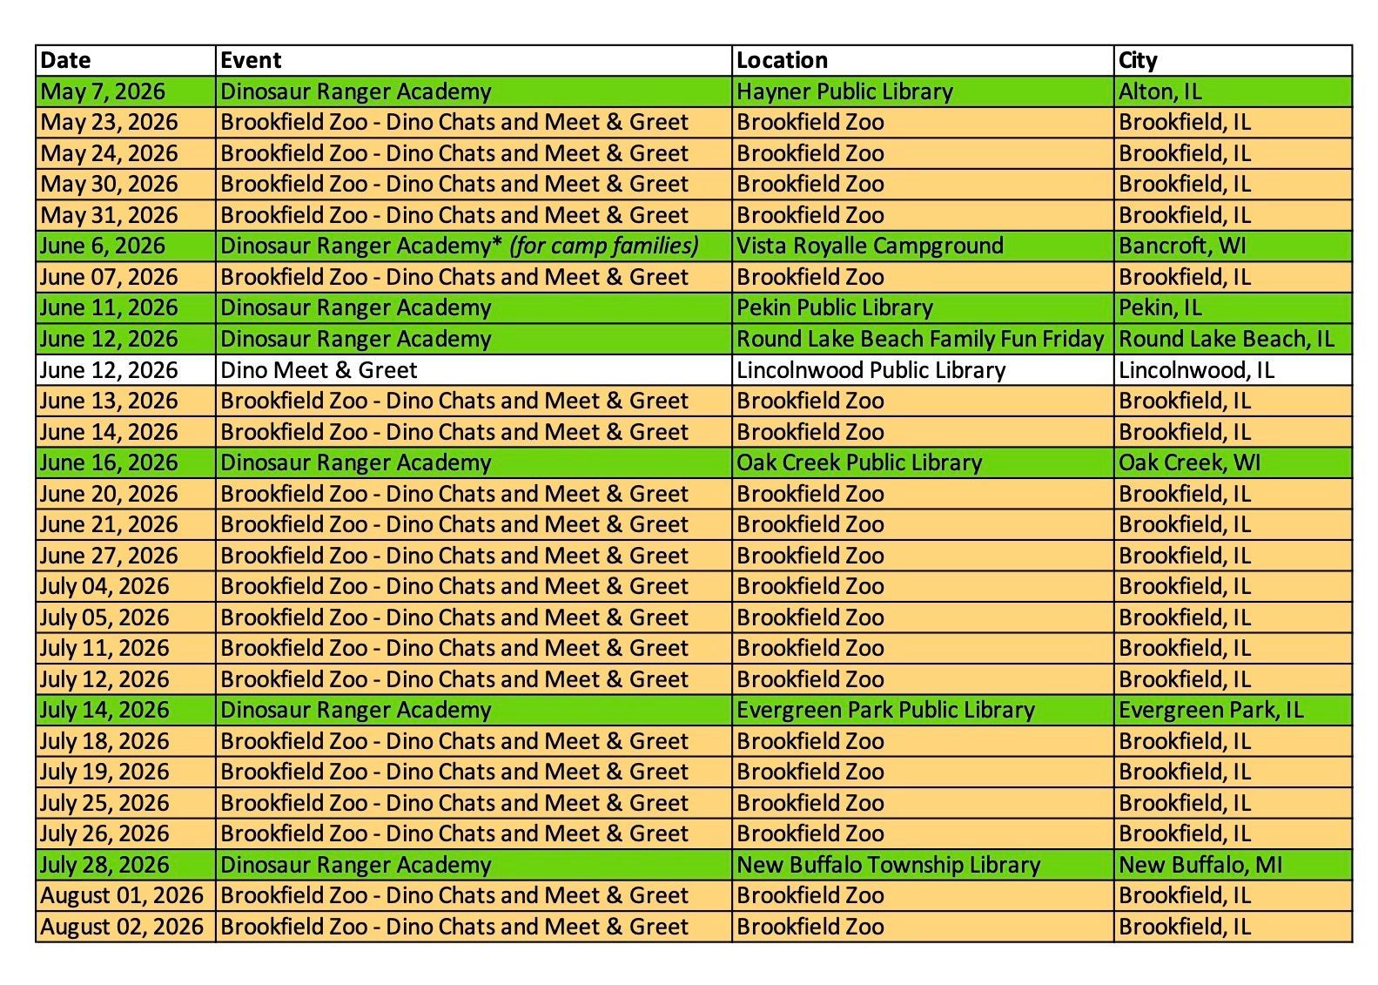Pick the May 30, 2026 date cell
This screenshot has height=985, width=1378.
click(125, 184)
